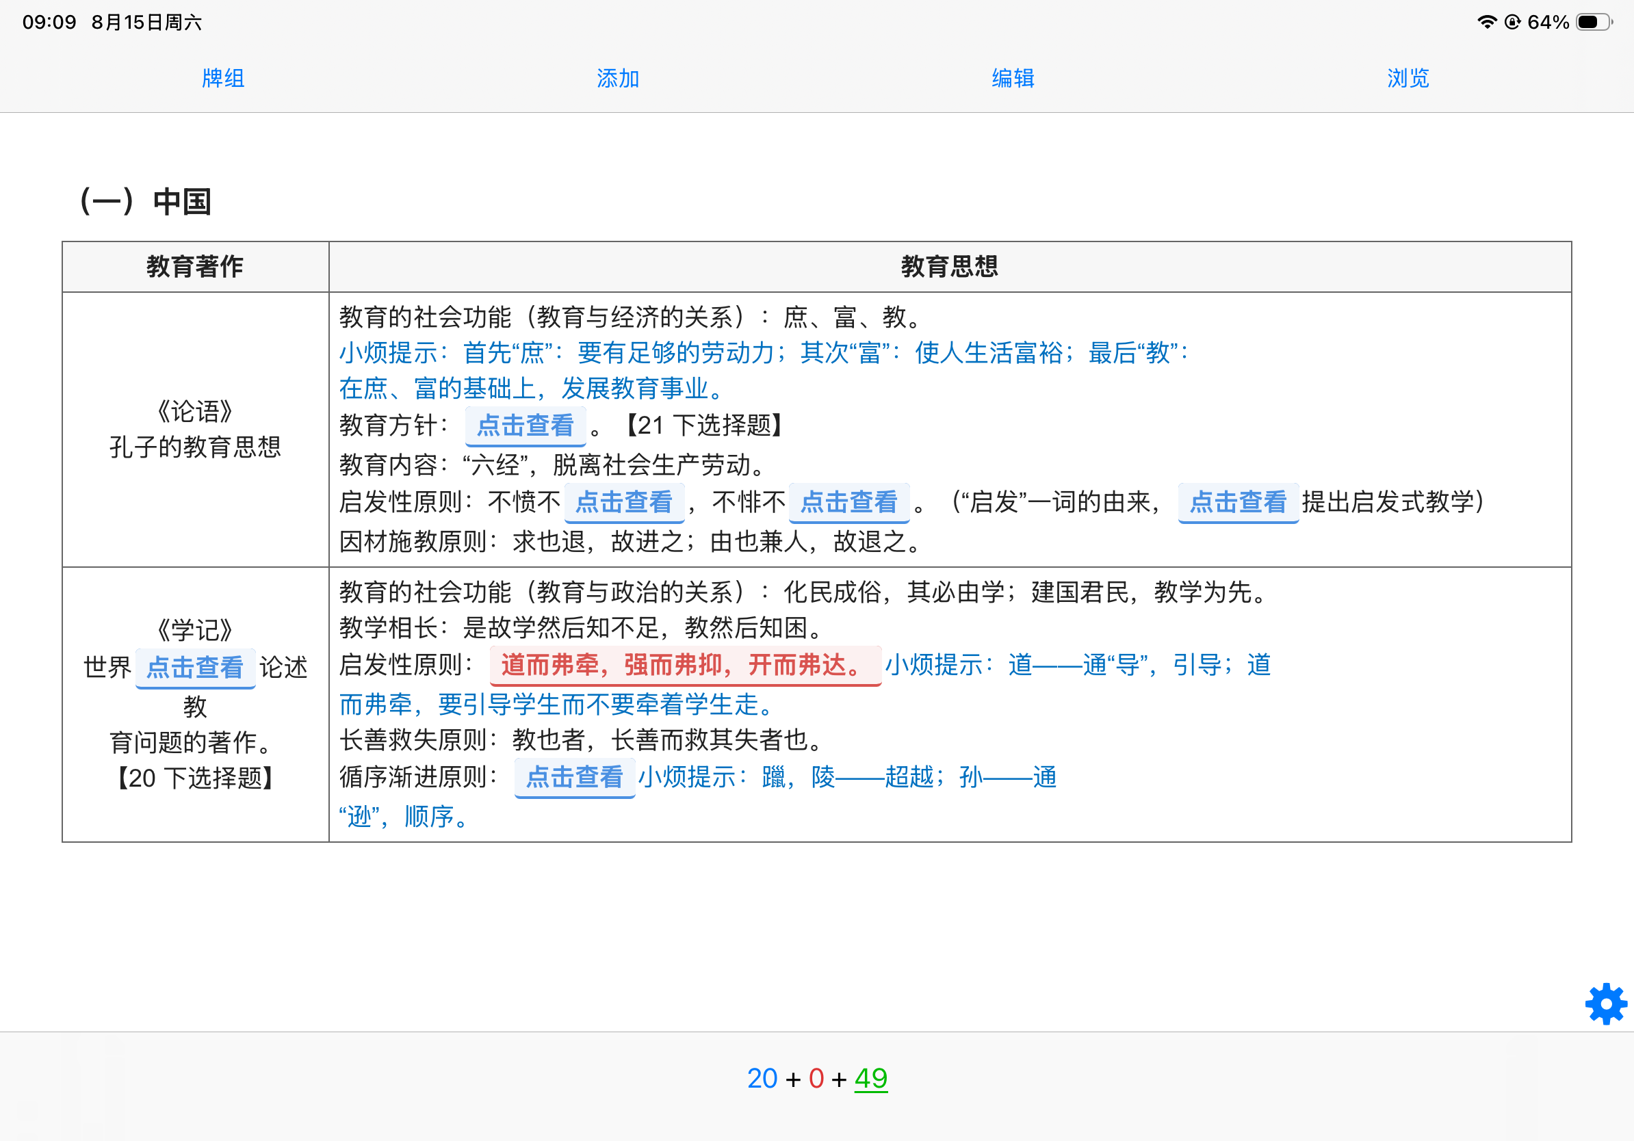
Task: Tap the column header 教育著作
Action: click(x=195, y=267)
